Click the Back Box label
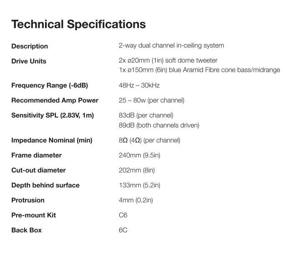 click(27, 231)
